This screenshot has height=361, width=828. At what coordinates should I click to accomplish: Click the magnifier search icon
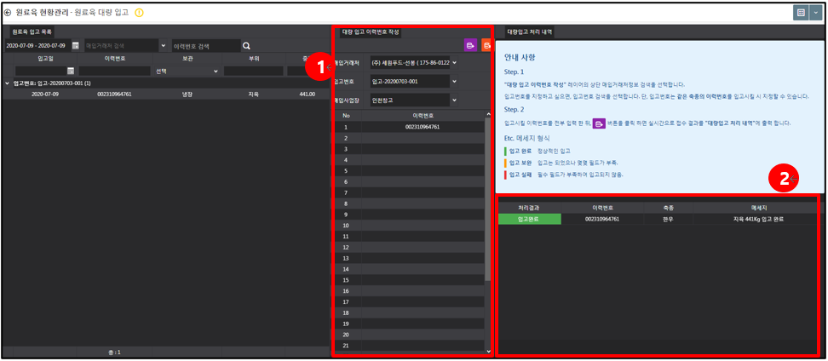(246, 46)
